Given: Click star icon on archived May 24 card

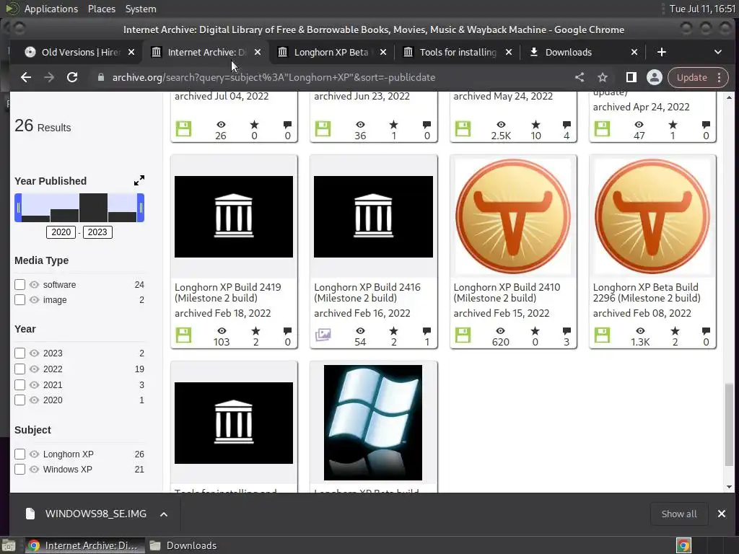Looking at the screenshot, I should (x=536, y=124).
